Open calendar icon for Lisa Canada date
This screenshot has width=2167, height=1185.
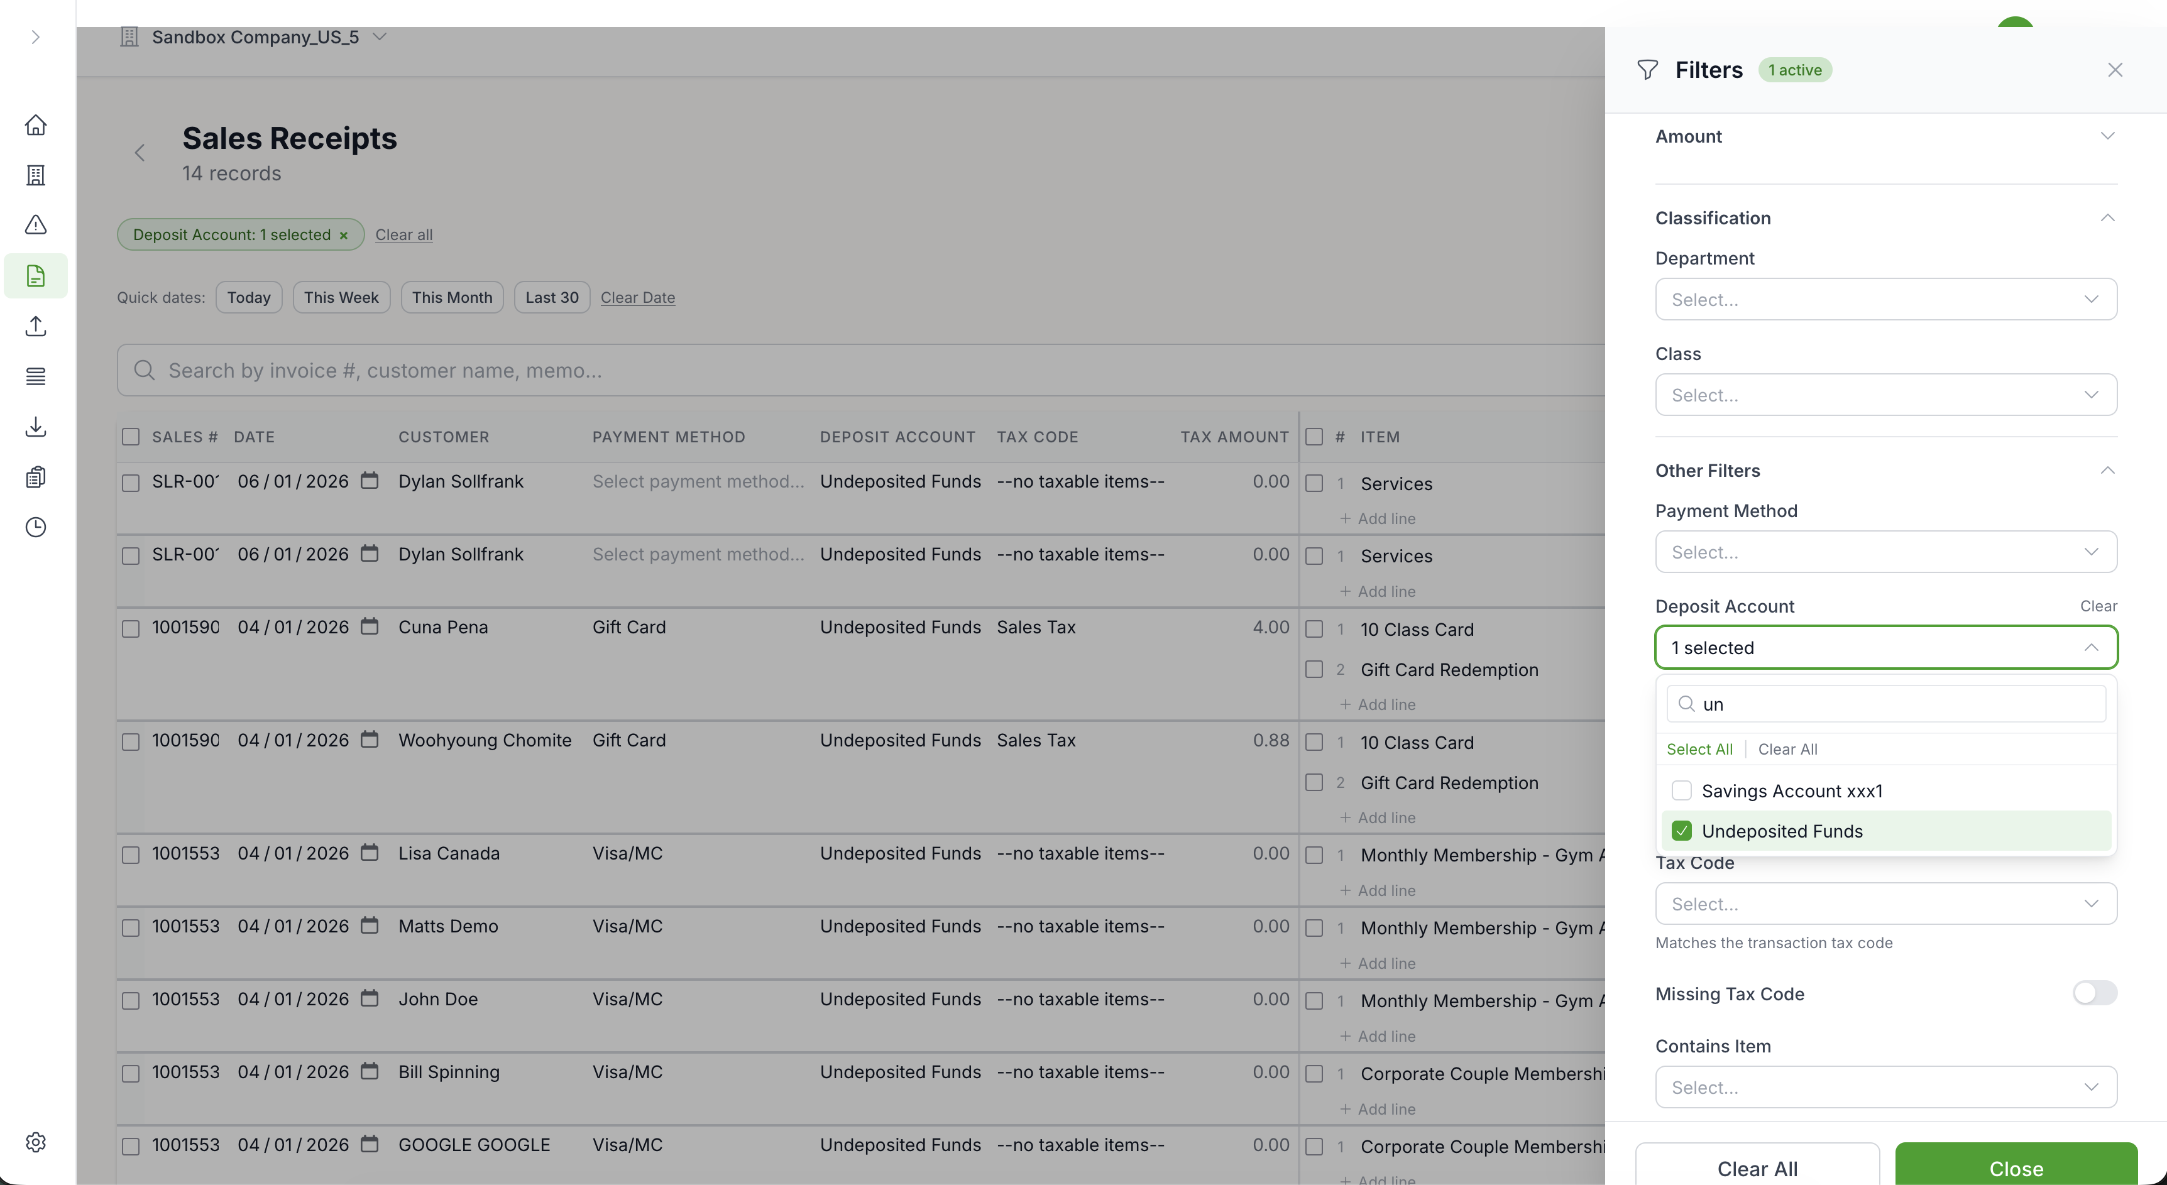pyautogui.click(x=370, y=853)
